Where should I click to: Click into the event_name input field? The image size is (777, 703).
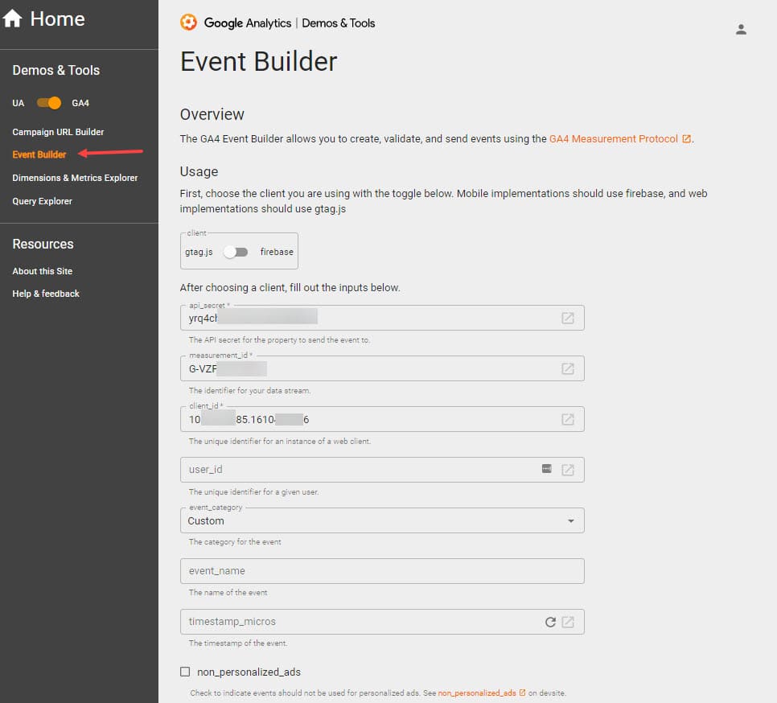click(x=382, y=571)
